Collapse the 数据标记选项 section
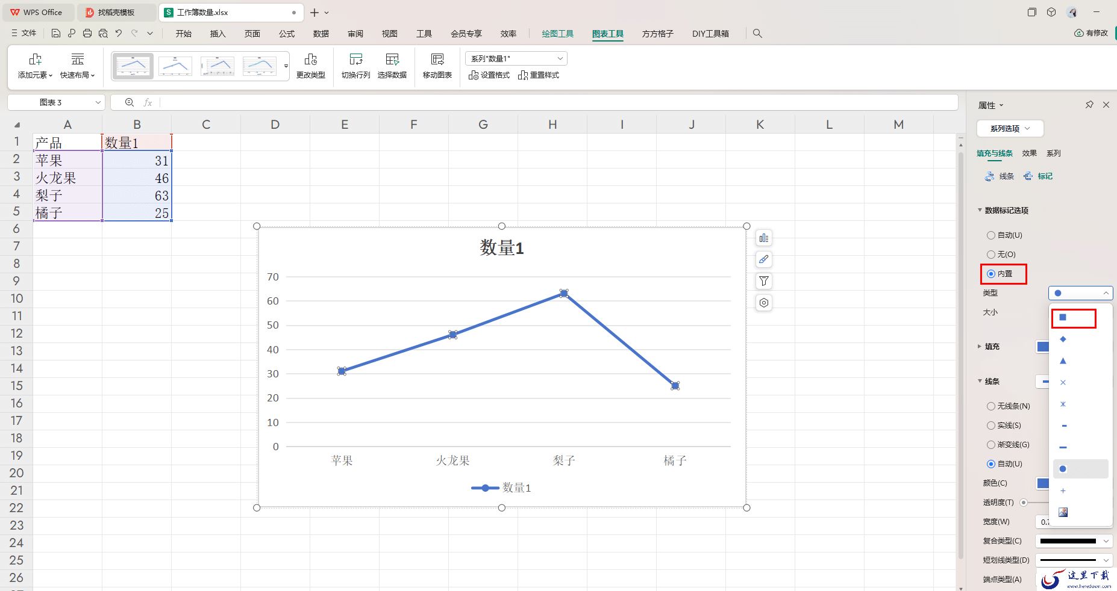 [980, 210]
